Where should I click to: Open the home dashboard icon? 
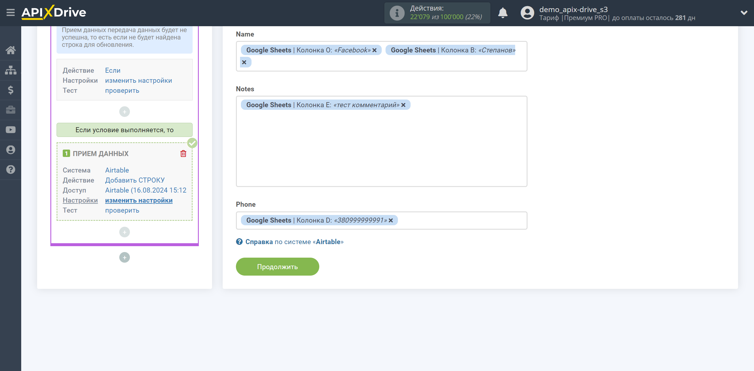[11, 50]
